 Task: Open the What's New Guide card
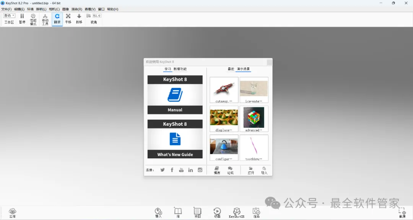[175, 139]
